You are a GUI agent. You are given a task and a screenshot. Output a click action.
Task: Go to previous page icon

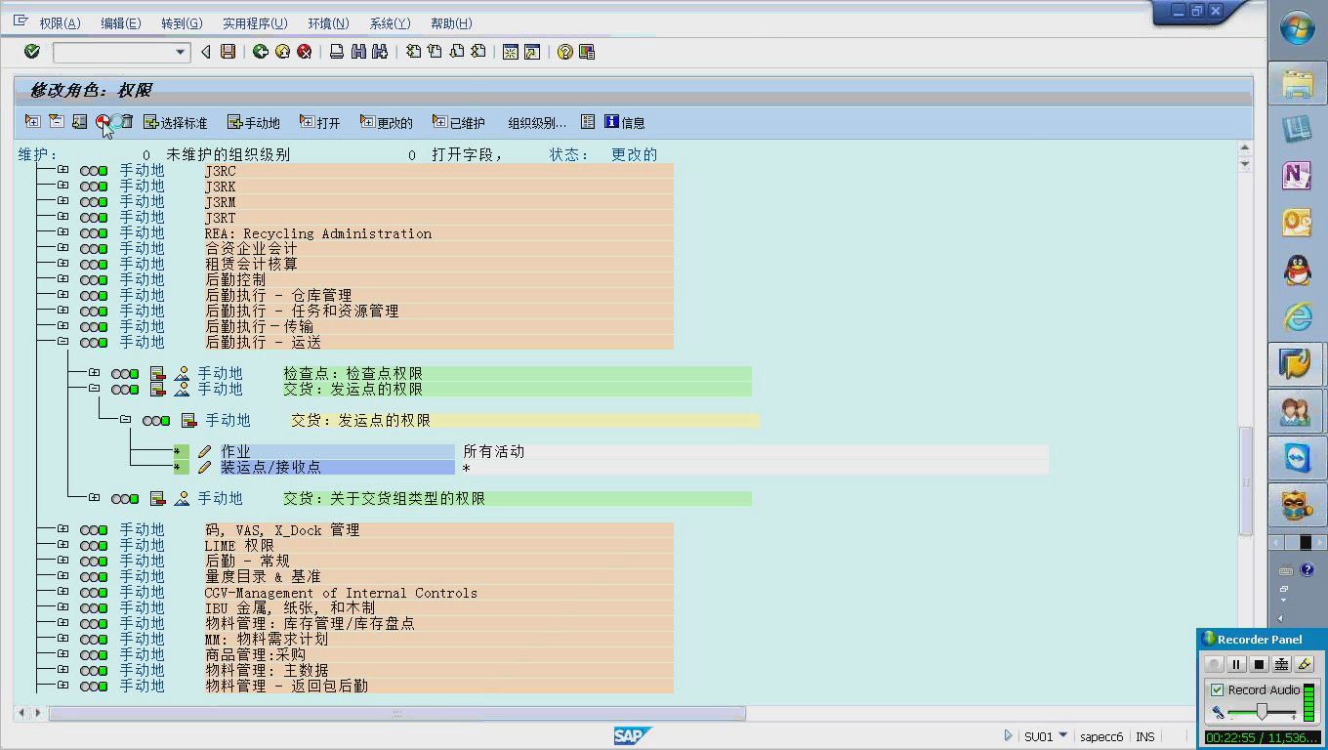click(435, 52)
